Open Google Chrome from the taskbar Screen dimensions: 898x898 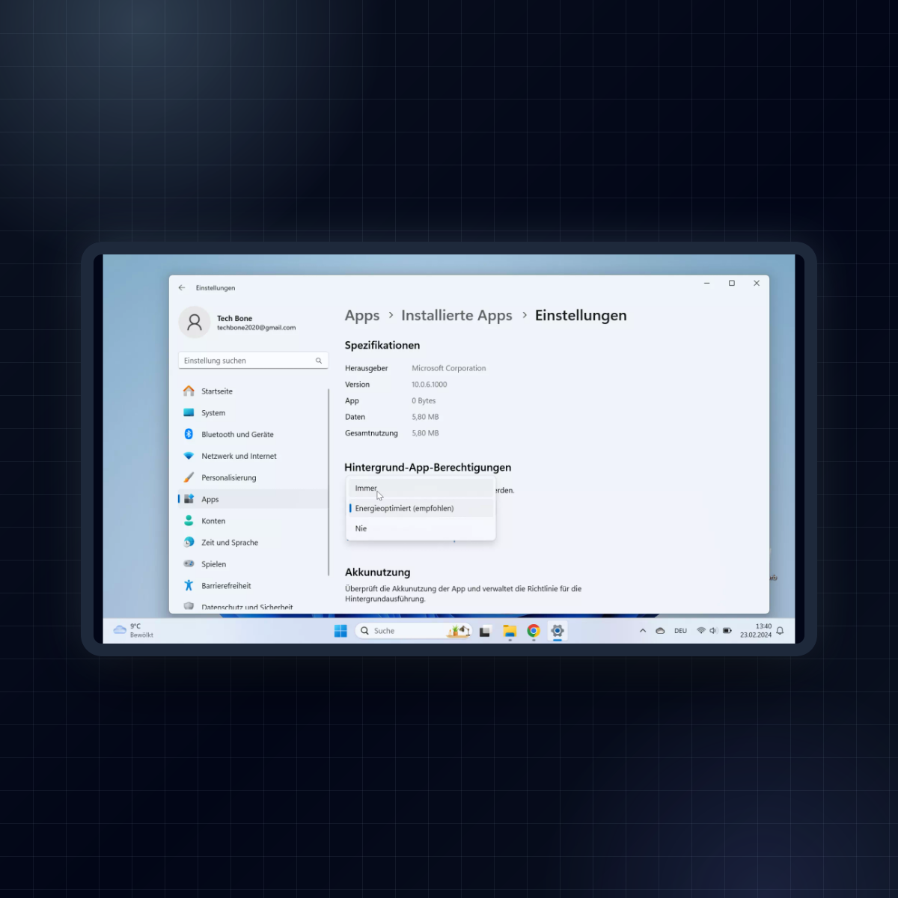tap(534, 631)
